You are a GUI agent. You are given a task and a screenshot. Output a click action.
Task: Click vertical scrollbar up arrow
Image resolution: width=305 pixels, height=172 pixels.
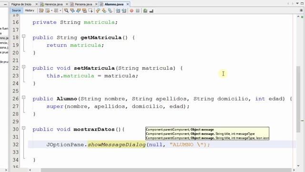pos(298,17)
